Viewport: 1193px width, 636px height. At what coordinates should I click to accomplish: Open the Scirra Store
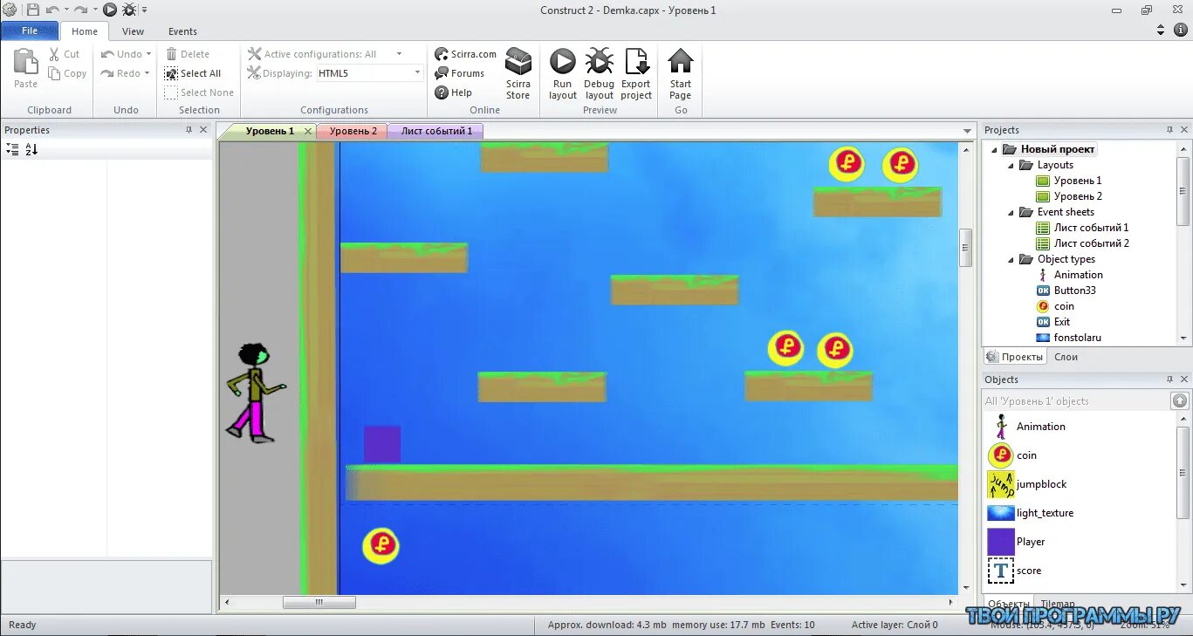click(x=518, y=74)
